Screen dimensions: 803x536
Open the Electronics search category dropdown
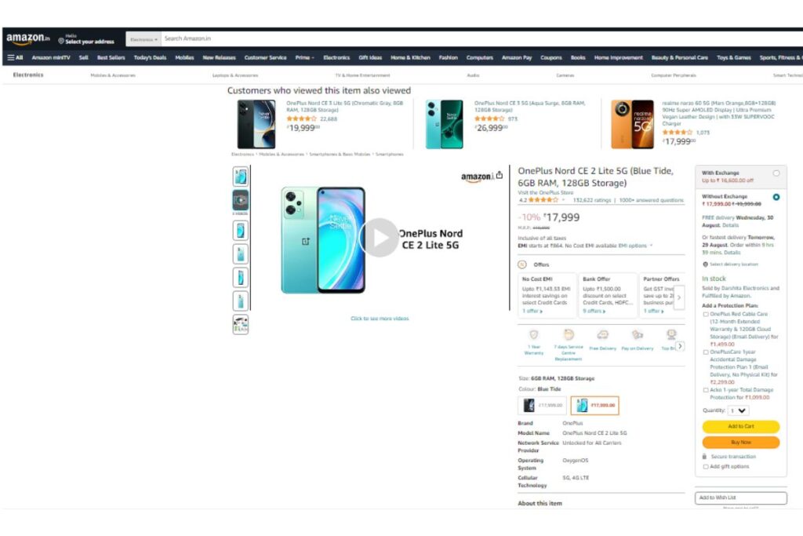coord(144,39)
